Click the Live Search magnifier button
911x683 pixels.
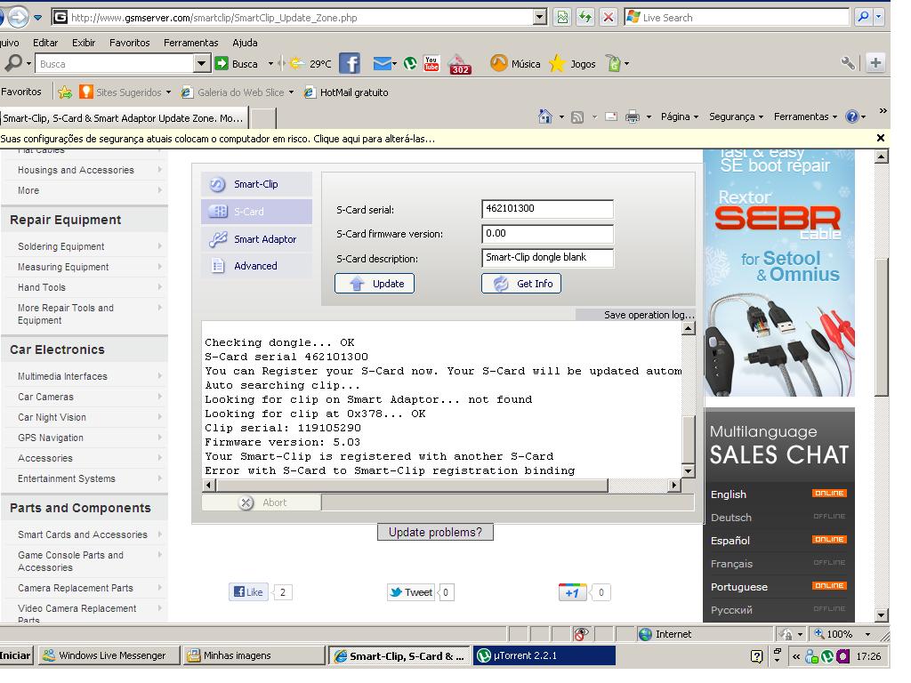(863, 18)
